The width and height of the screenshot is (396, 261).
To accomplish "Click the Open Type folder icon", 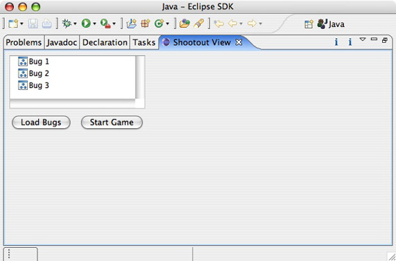I will pos(185,24).
